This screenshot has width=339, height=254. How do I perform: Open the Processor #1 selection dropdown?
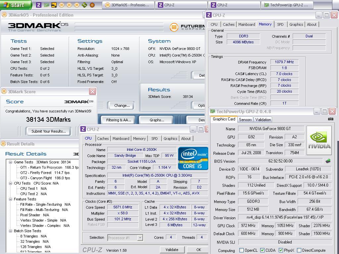coord(140,237)
